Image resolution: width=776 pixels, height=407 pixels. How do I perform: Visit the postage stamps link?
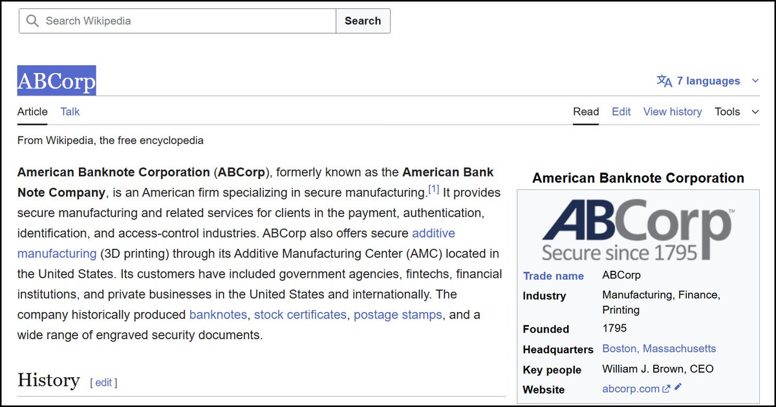coord(398,315)
